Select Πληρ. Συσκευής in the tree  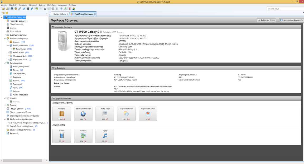point(17,24)
